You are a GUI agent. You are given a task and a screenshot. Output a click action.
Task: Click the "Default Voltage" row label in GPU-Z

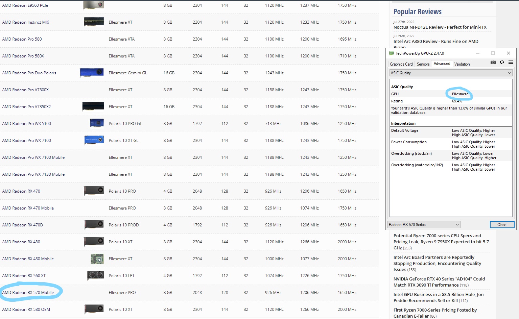pos(405,130)
